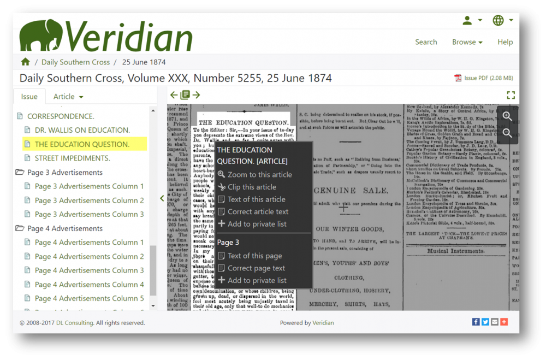The image size is (546, 360).
Task: Share on Twitter
Action: point(485,322)
